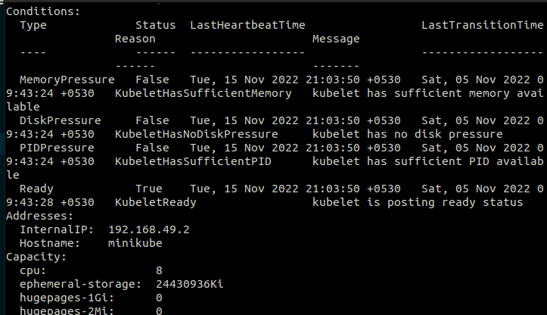Click the Message column header

[336, 39]
